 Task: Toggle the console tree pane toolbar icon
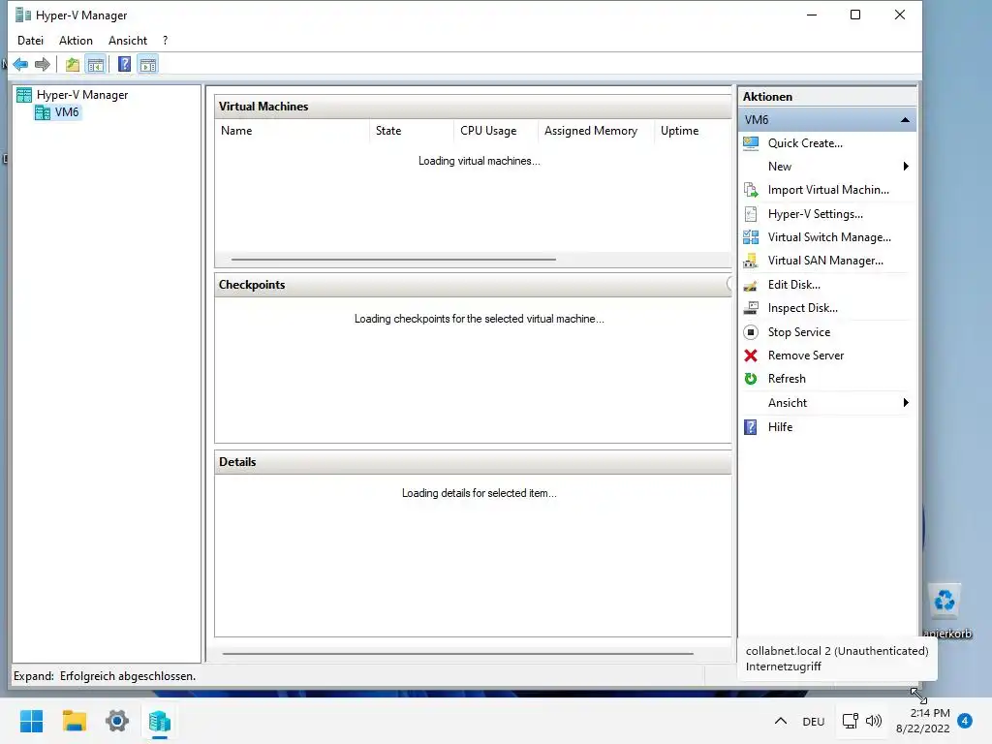point(96,64)
